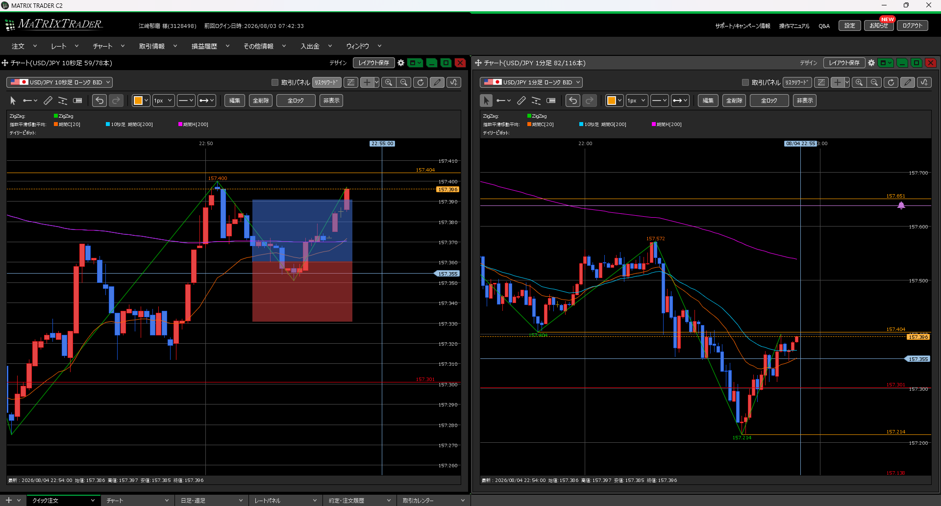Choose the Fibonacci lines tool in the 1分足 chart
Viewport: 941px width, 506px height.
point(536,101)
